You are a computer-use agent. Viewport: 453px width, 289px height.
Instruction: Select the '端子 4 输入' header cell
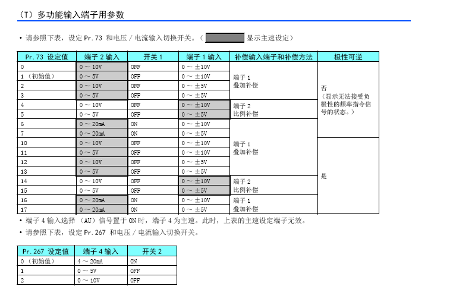click(x=102, y=252)
